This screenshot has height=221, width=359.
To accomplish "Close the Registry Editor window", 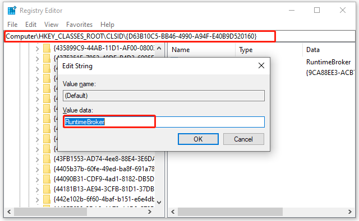I will coord(343,10).
